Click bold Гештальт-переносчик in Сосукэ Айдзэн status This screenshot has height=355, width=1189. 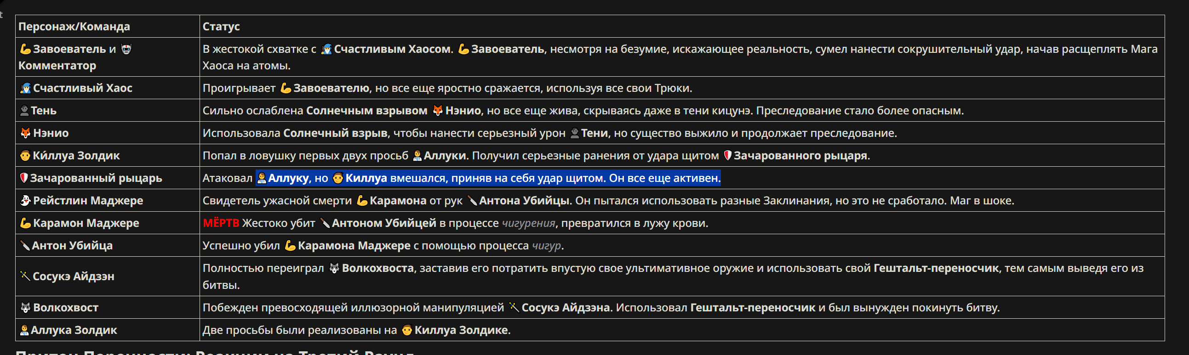point(936,268)
